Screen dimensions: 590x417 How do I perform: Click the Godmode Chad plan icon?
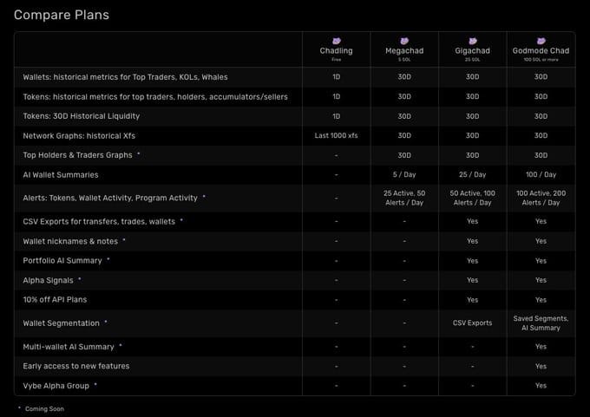(541, 41)
